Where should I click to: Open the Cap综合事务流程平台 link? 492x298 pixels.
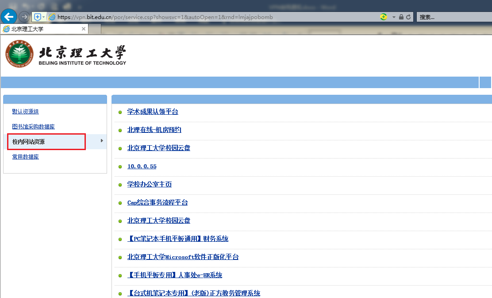click(157, 202)
